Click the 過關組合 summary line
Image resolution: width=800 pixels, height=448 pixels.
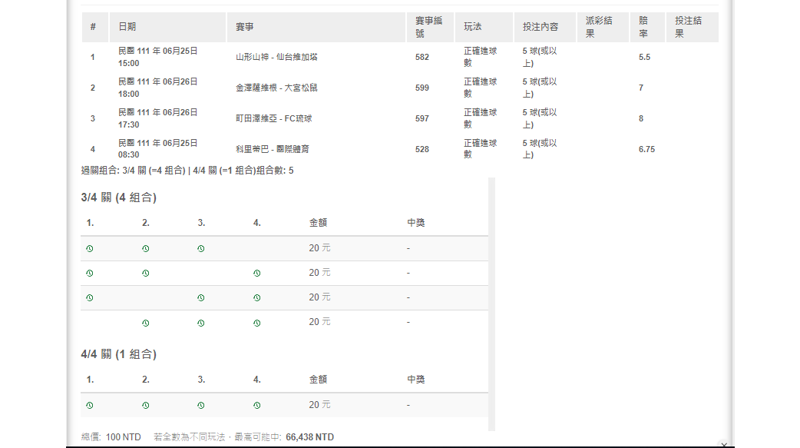tap(187, 171)
